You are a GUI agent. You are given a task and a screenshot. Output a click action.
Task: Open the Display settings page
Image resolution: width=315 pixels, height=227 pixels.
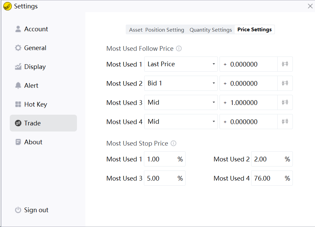[35, 67]
